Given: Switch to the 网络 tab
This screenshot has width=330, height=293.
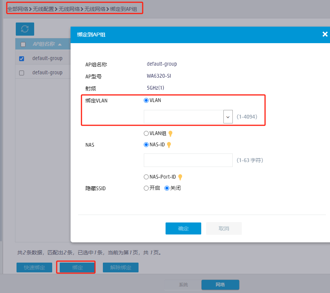Looking at the screenshot, I should [220, 285].
